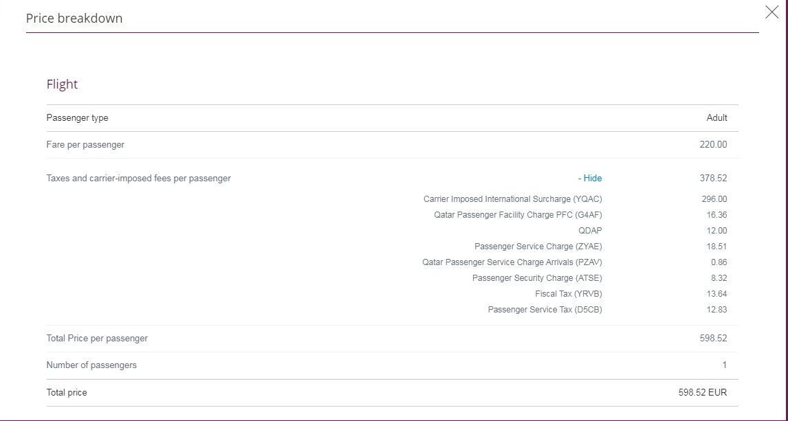The width and height of the screenshot is (788, 421).
Task: Close the Price breakdown dialog
Action: [771, 12]
